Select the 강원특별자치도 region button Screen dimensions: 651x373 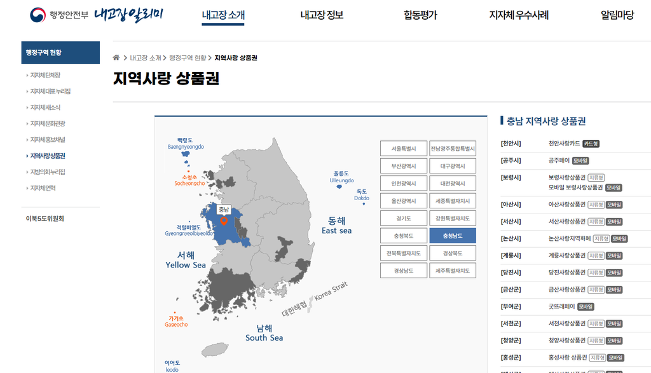pyautogui.click(x=453, y=218)
